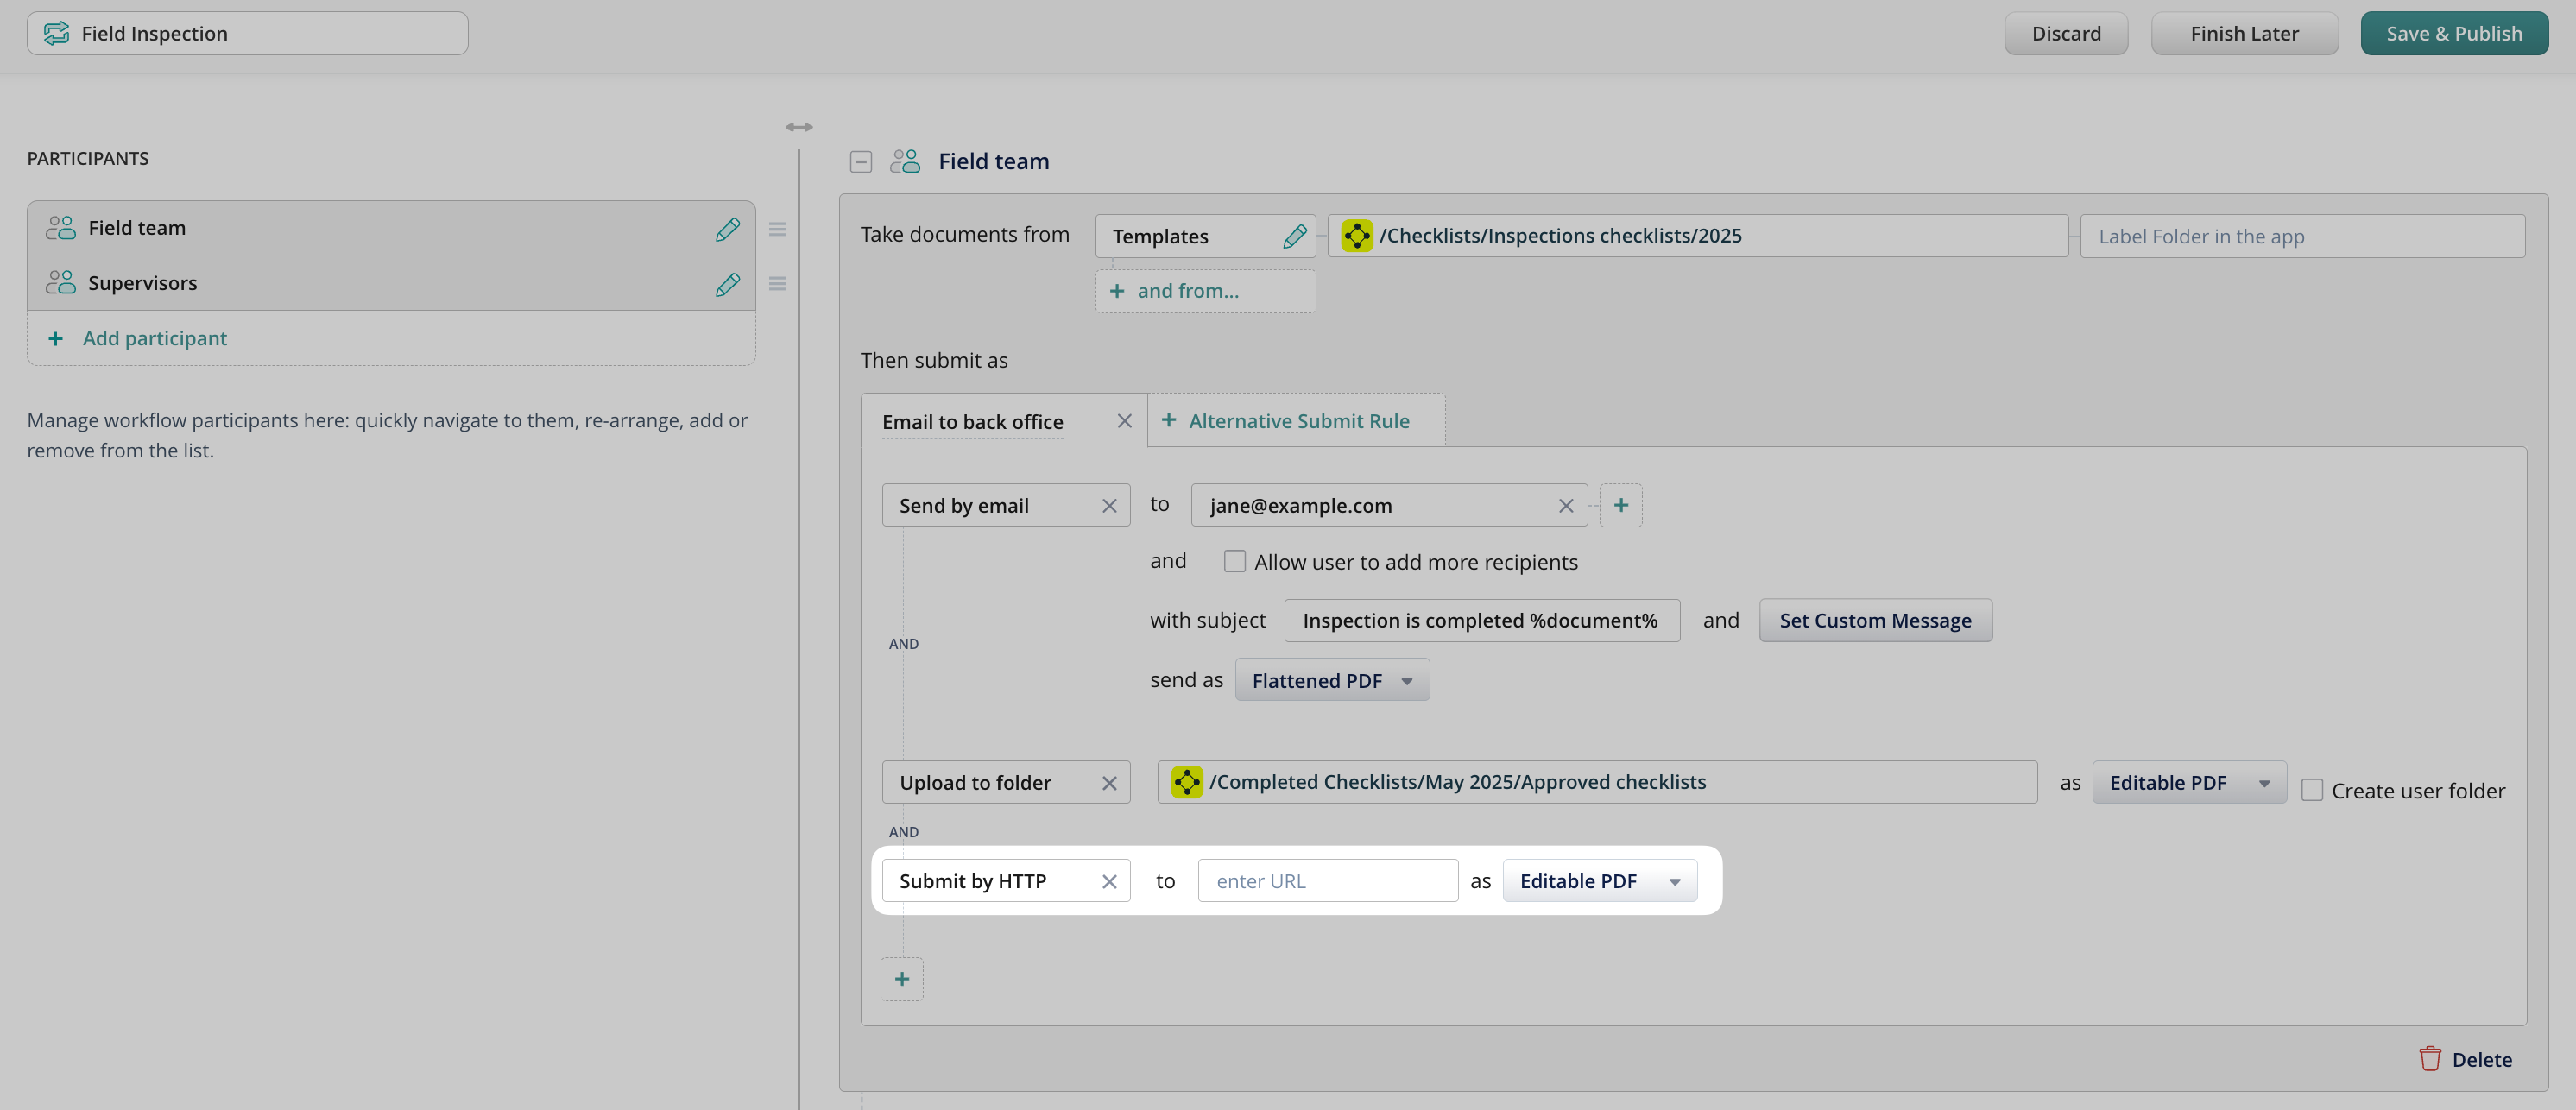Screen dimensions: 2576x1110
Task: Remove the Submit by HTTP action
Action: point(1109,881)
